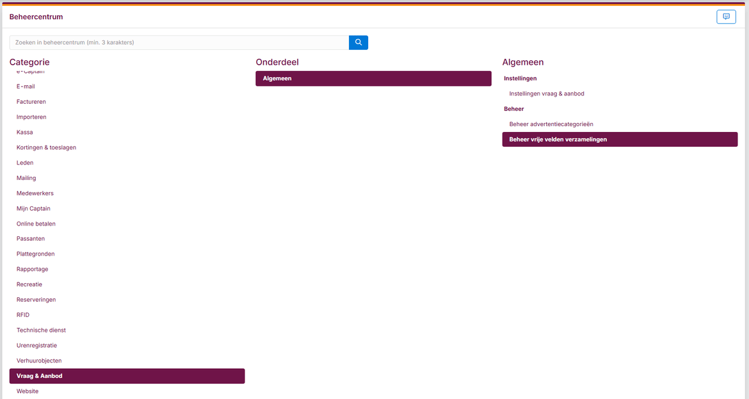Open the Mijn Captain category

[x=33, y=209]
